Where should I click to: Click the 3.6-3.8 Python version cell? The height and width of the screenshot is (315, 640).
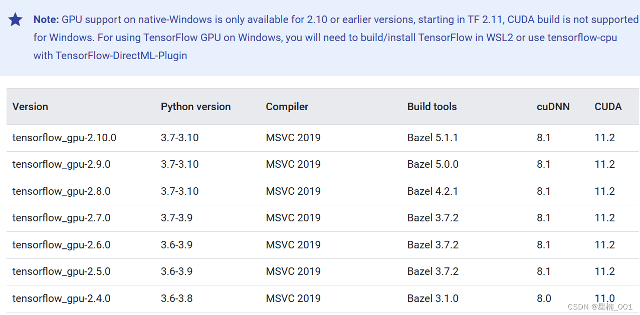(176, 298)
